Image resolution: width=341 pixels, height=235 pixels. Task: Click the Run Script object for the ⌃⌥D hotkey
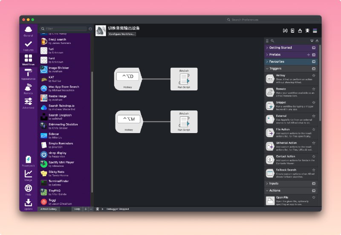pyautogui.click(x=184, y=79)
